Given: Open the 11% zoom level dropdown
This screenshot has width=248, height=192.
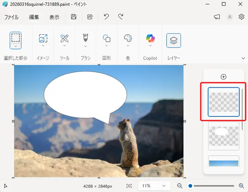Looking at the screenshot, I should click(154, 186).
